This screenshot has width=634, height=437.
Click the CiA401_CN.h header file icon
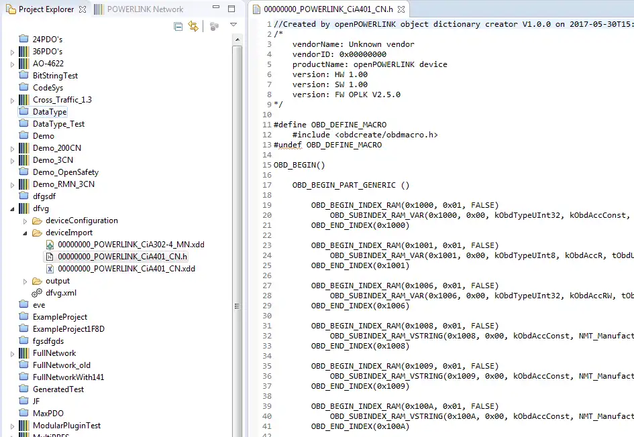click(x=50, y=257)
